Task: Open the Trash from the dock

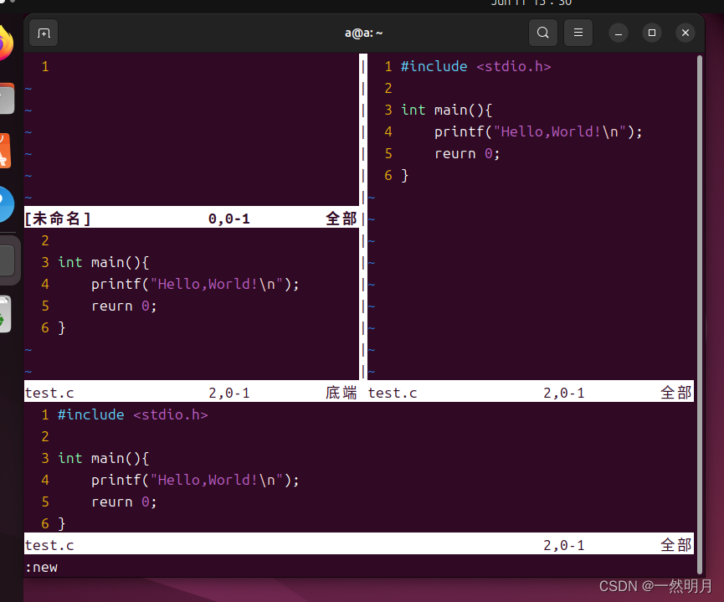Action: pyautogui.click(x=5, y=314)
